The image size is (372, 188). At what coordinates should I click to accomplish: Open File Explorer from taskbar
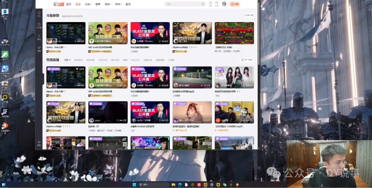(173, 185)
